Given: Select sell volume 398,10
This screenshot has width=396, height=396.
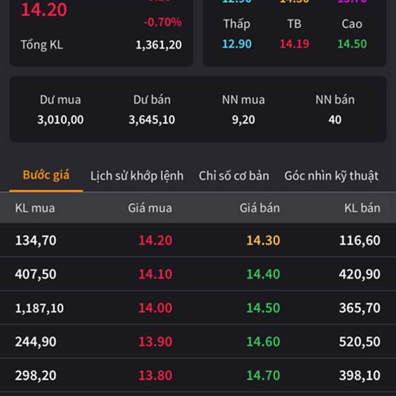Looking at the screenshot, I should pos(360,376).
